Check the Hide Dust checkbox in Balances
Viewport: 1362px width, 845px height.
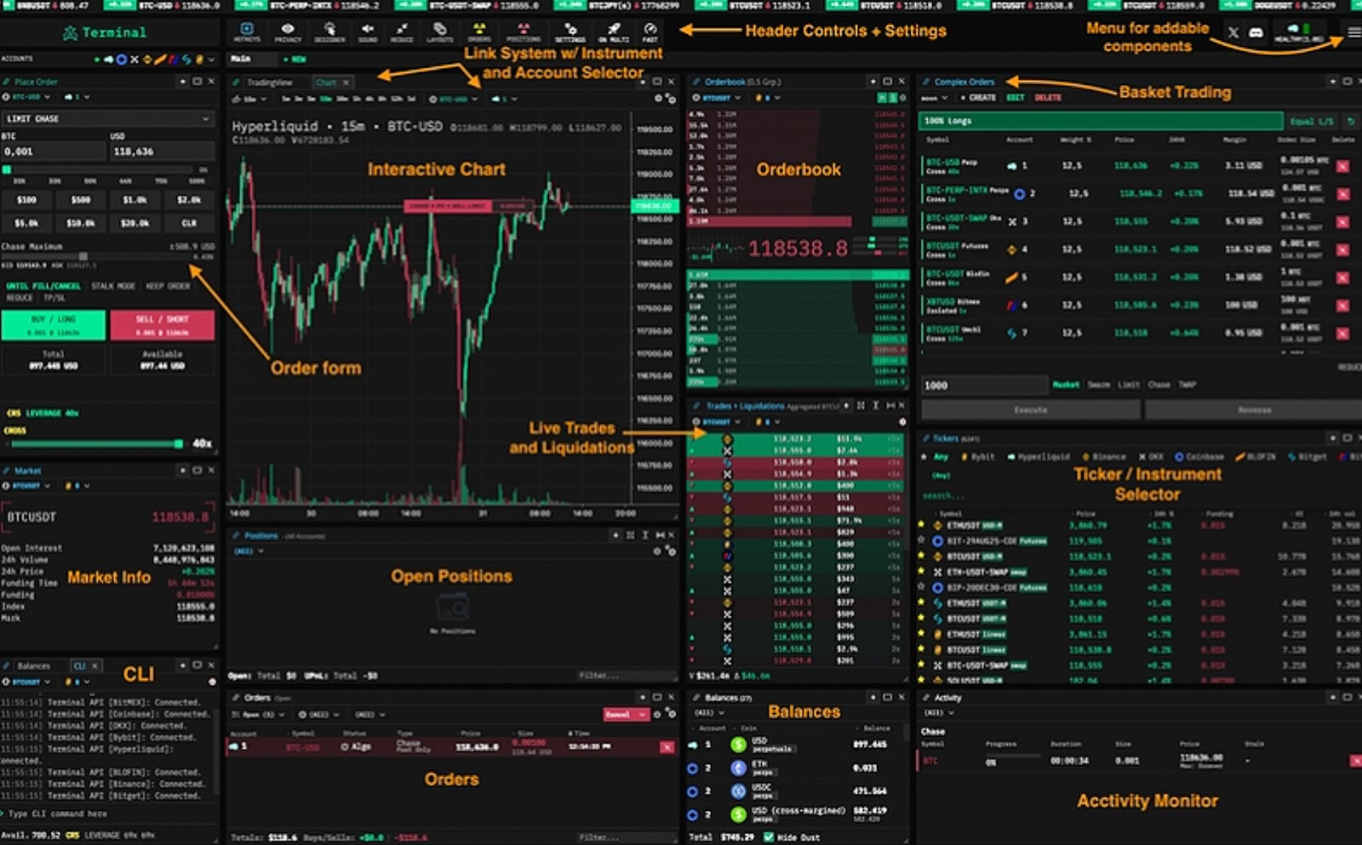[x=770, y=837]
